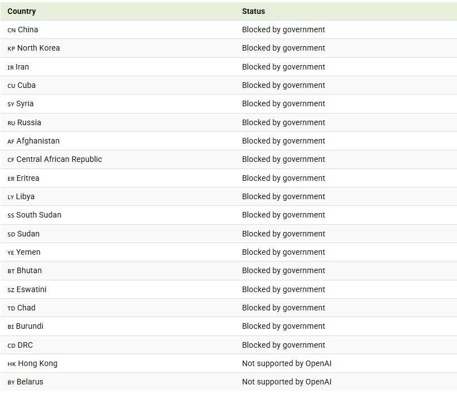Image resolution: width=457 pixels, height=395 pixels.
Task: Click the HK code beside Hong Kong
Action: point(12,364)
